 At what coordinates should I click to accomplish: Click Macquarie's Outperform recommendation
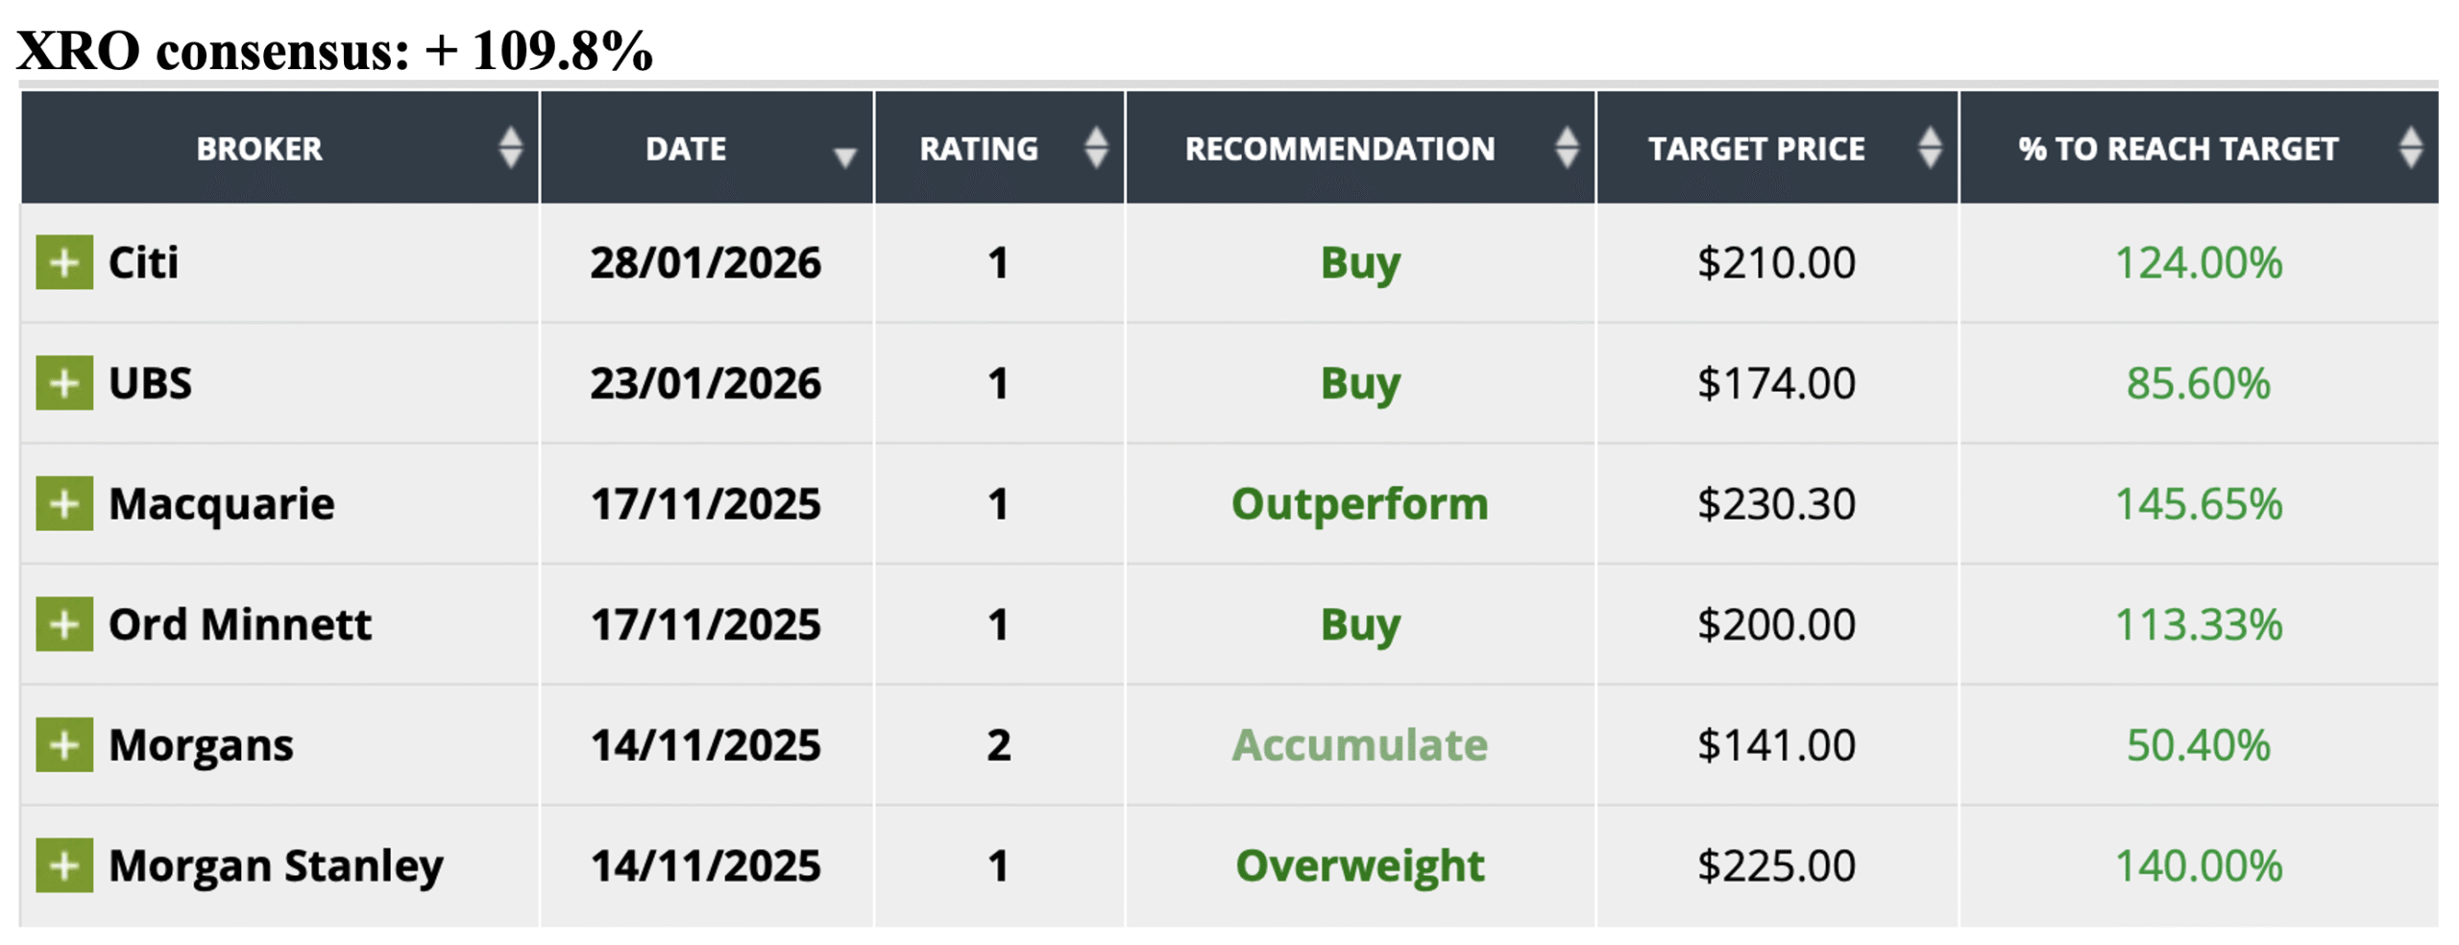[1359, 504]
